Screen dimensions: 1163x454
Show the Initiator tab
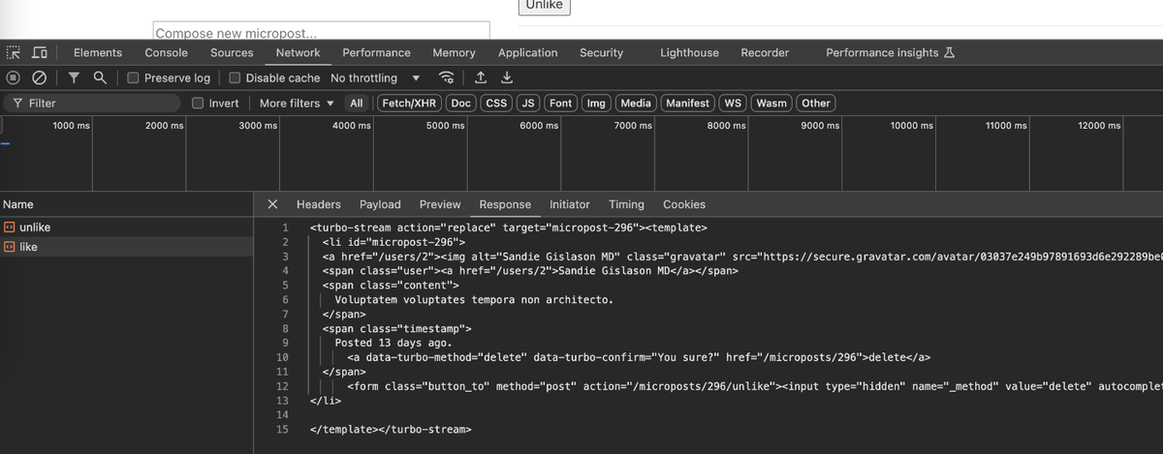570,204
